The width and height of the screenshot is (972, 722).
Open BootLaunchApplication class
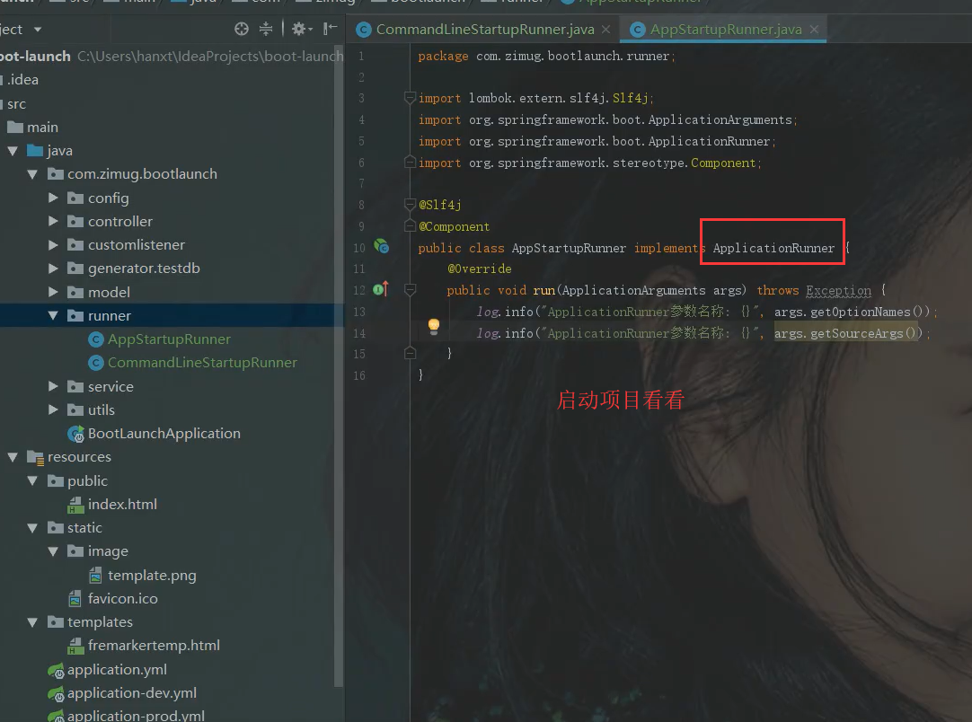click(163, 433)
